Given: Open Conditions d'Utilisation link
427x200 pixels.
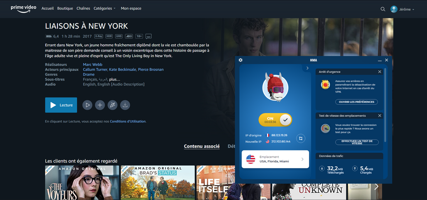Looking at the screenshot, I should point(128,121).
